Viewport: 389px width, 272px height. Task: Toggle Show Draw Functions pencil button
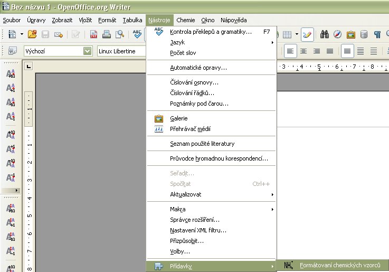pos(307,34)
